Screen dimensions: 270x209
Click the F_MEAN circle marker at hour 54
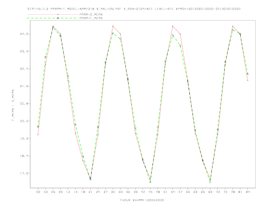pos(173,36)
